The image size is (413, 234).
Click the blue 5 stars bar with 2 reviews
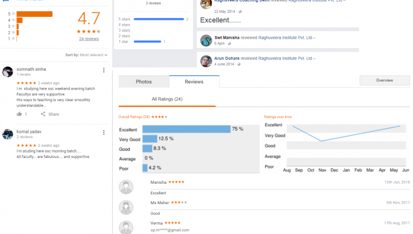(159, 19)
